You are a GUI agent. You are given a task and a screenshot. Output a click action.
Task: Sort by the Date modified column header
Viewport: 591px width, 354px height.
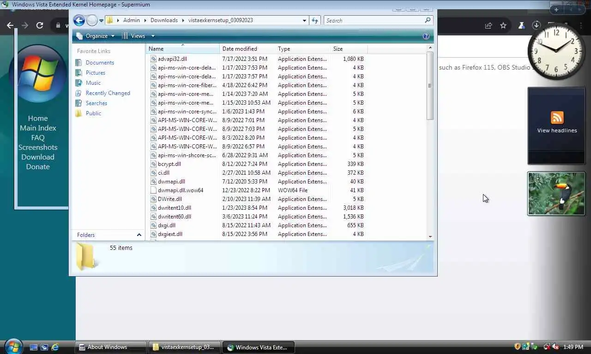(x=247, y=49)
